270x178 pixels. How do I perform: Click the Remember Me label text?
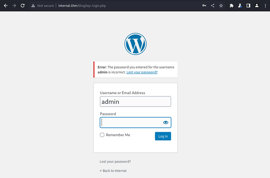[x=118, y=135]
